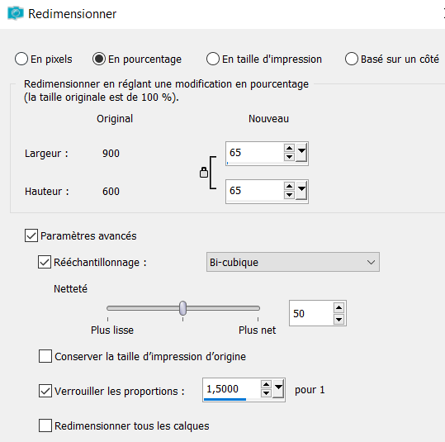
Task: Increase proportions ratio with up arrow
Action: click(266, 385)
